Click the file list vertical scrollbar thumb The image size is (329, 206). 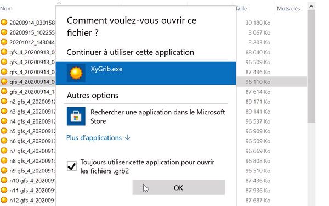[311, 66]
